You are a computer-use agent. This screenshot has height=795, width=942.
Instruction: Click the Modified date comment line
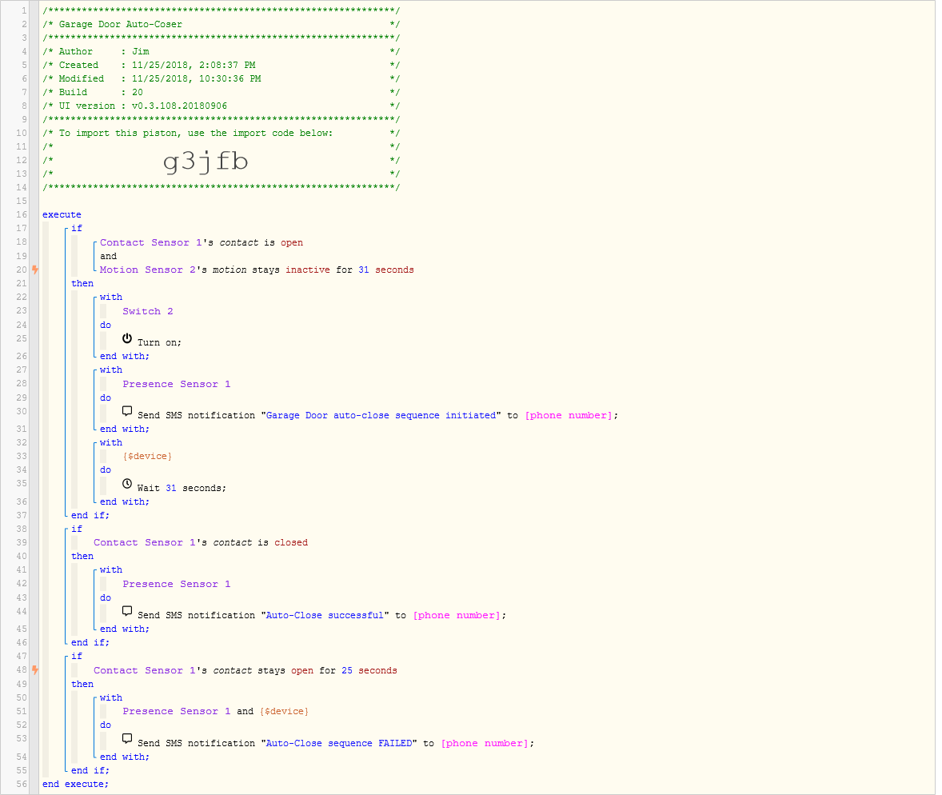[x=221, y=78]
